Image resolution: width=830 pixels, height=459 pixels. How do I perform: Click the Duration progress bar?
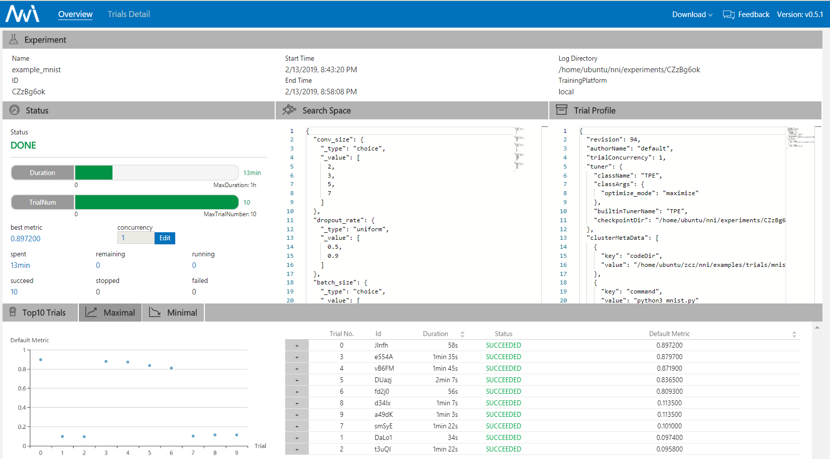coord(157,173)
